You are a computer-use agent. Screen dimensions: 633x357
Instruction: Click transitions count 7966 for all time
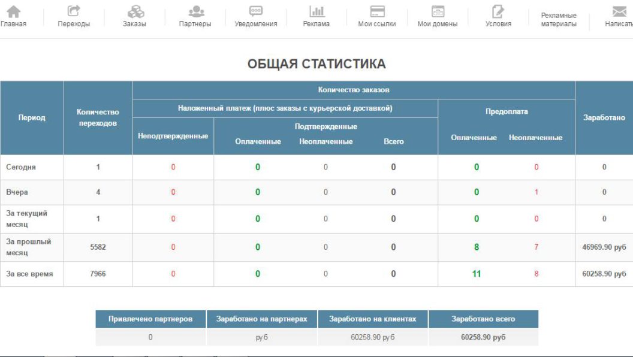98,274
